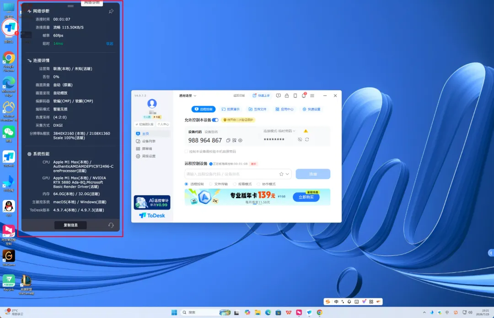Click the yellow warning triangle icon
Viewport: 494px width, 318px height.
(x=306, y=131)
